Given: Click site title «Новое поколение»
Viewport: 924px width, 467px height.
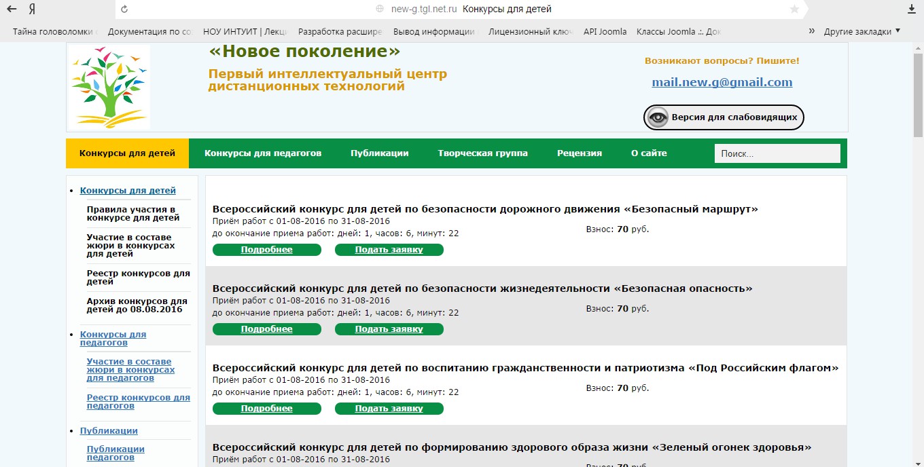Looking at the screenshot, I should [304, 52].
